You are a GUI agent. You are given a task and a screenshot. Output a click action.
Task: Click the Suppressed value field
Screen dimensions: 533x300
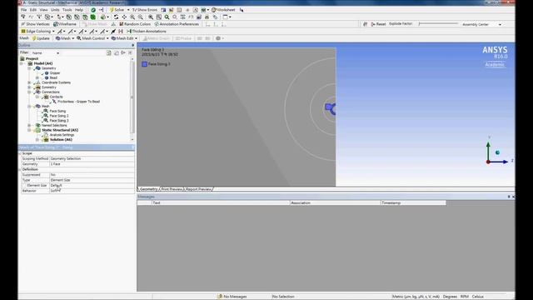click(92, 175)
